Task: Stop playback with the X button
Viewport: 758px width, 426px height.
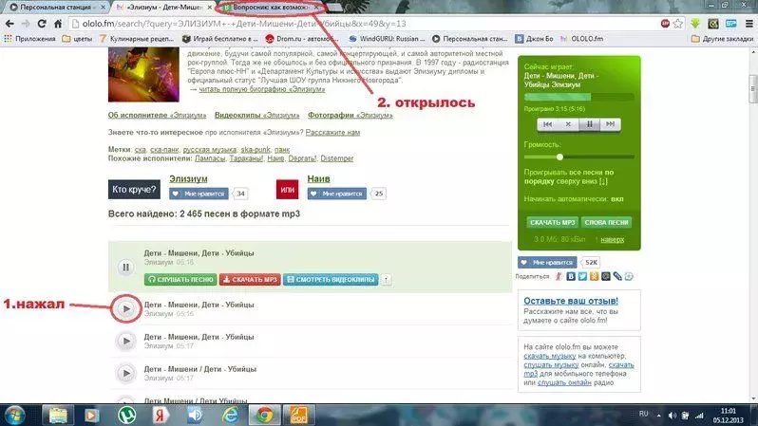Action: tap(568, 124)
